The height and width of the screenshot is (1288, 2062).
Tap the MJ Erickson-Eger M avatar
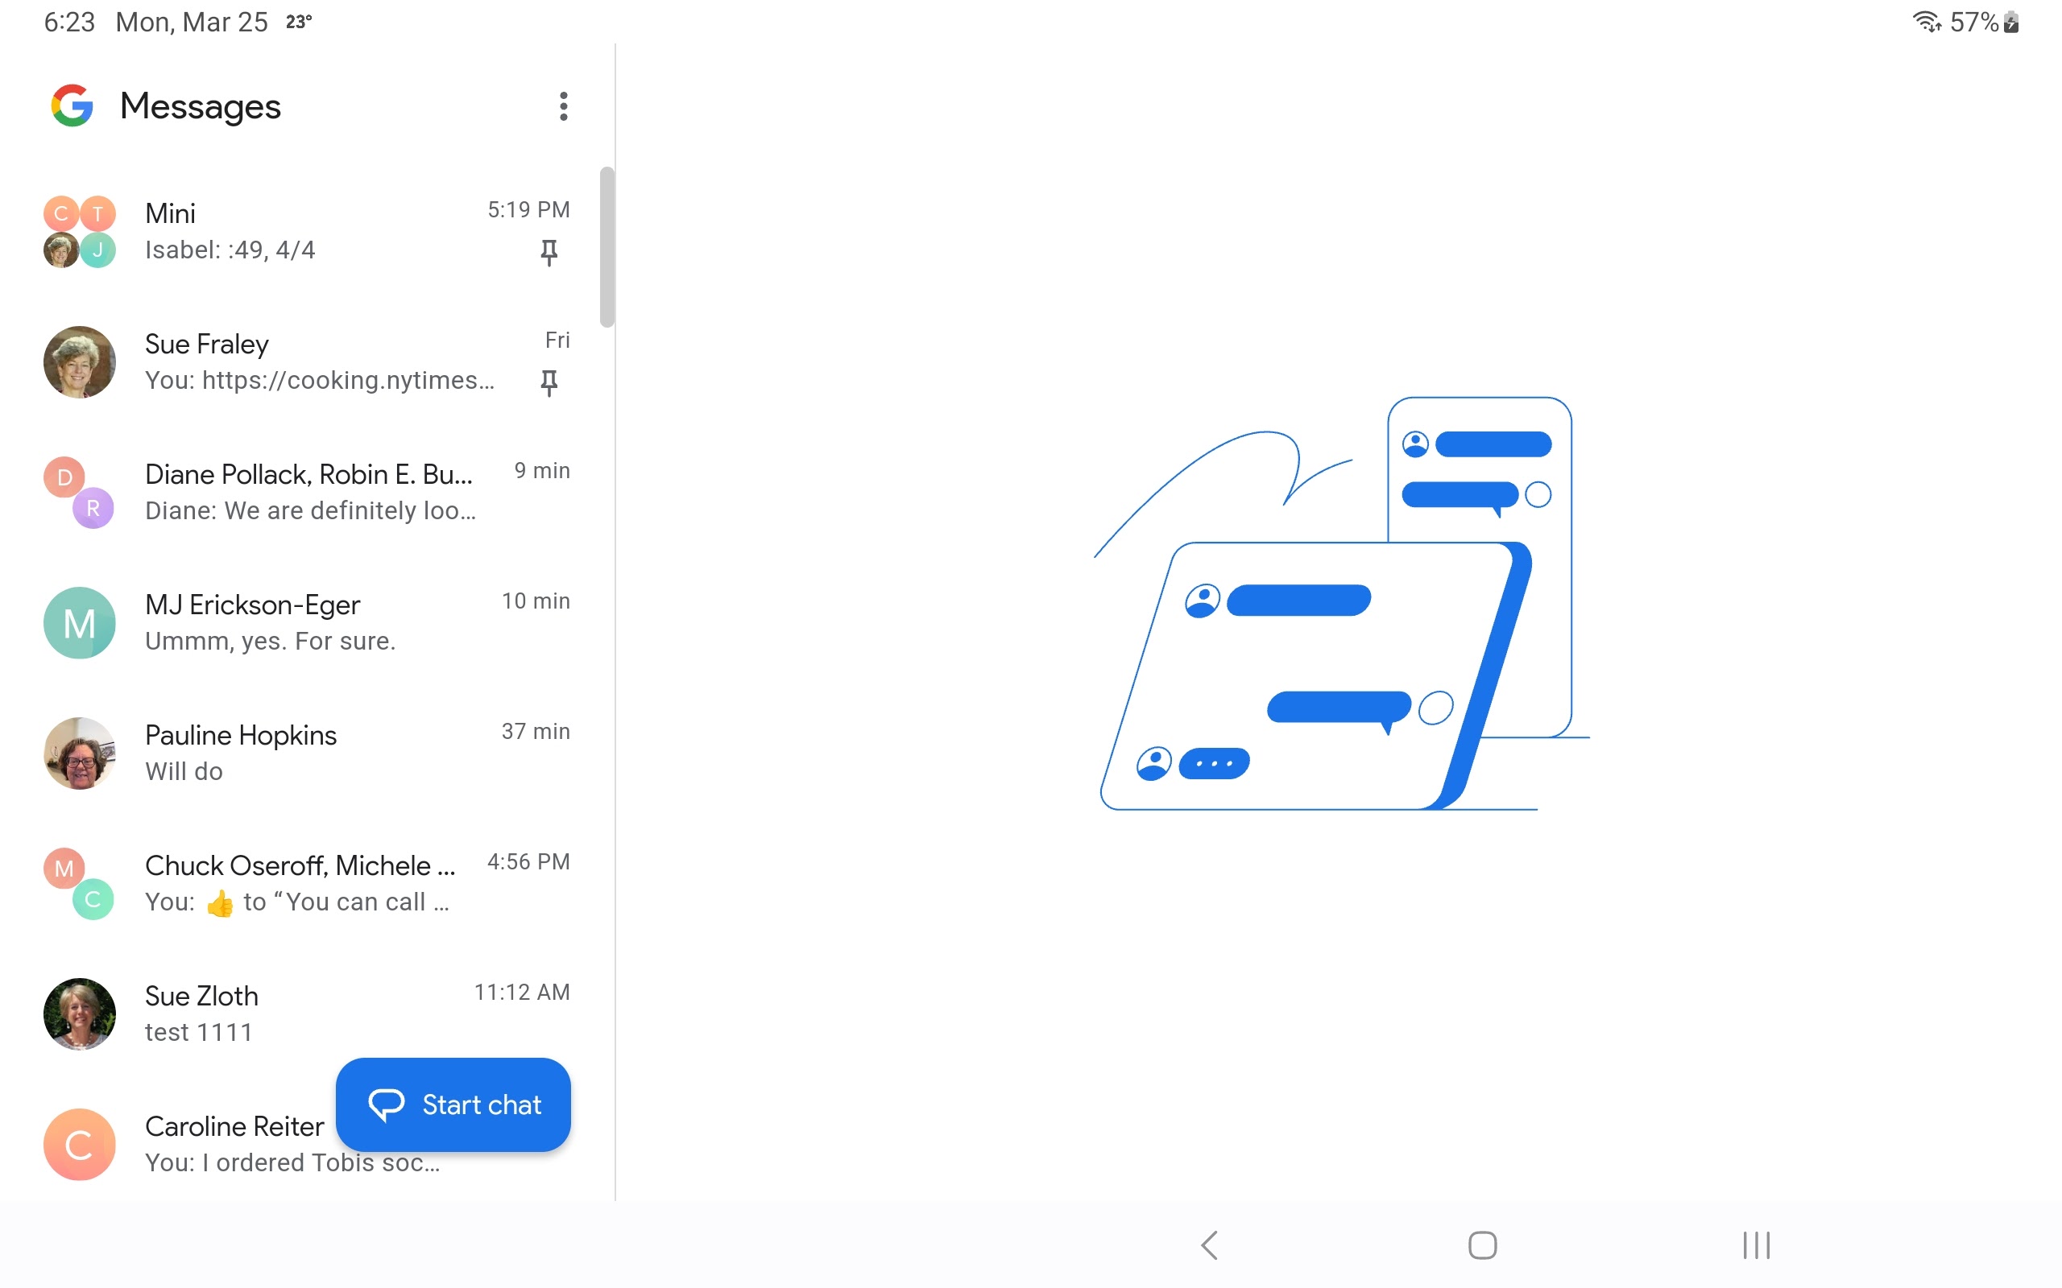(x=79, y=623)
